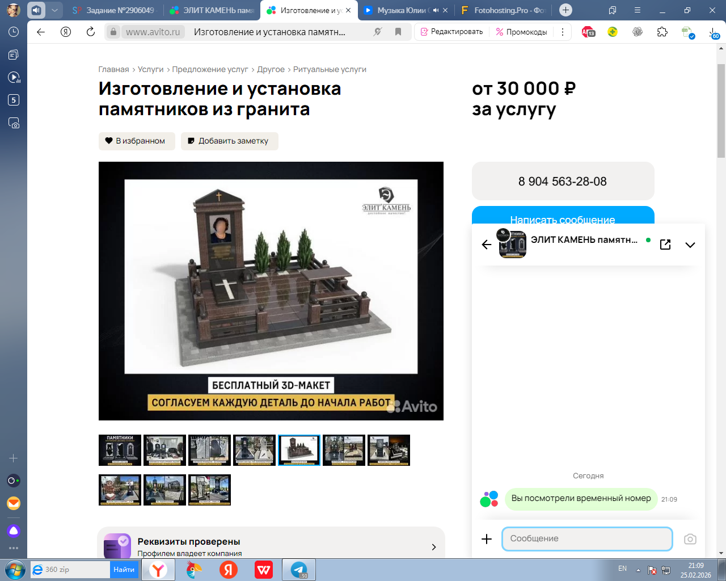This screenshot has width=726, height=581.
Task: Collapse the chat panel with chevron
Action: pos(690,245)
